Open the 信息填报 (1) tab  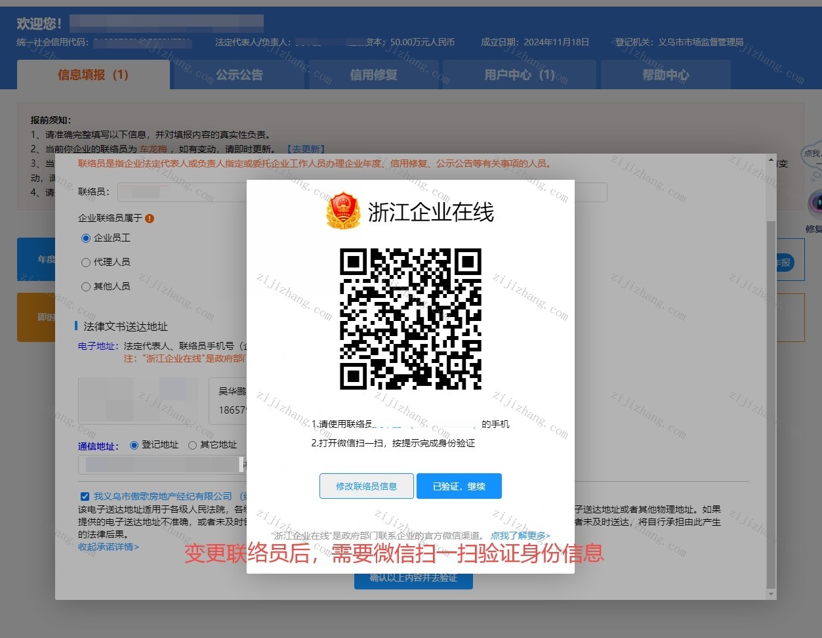click(x=93, y=75)
